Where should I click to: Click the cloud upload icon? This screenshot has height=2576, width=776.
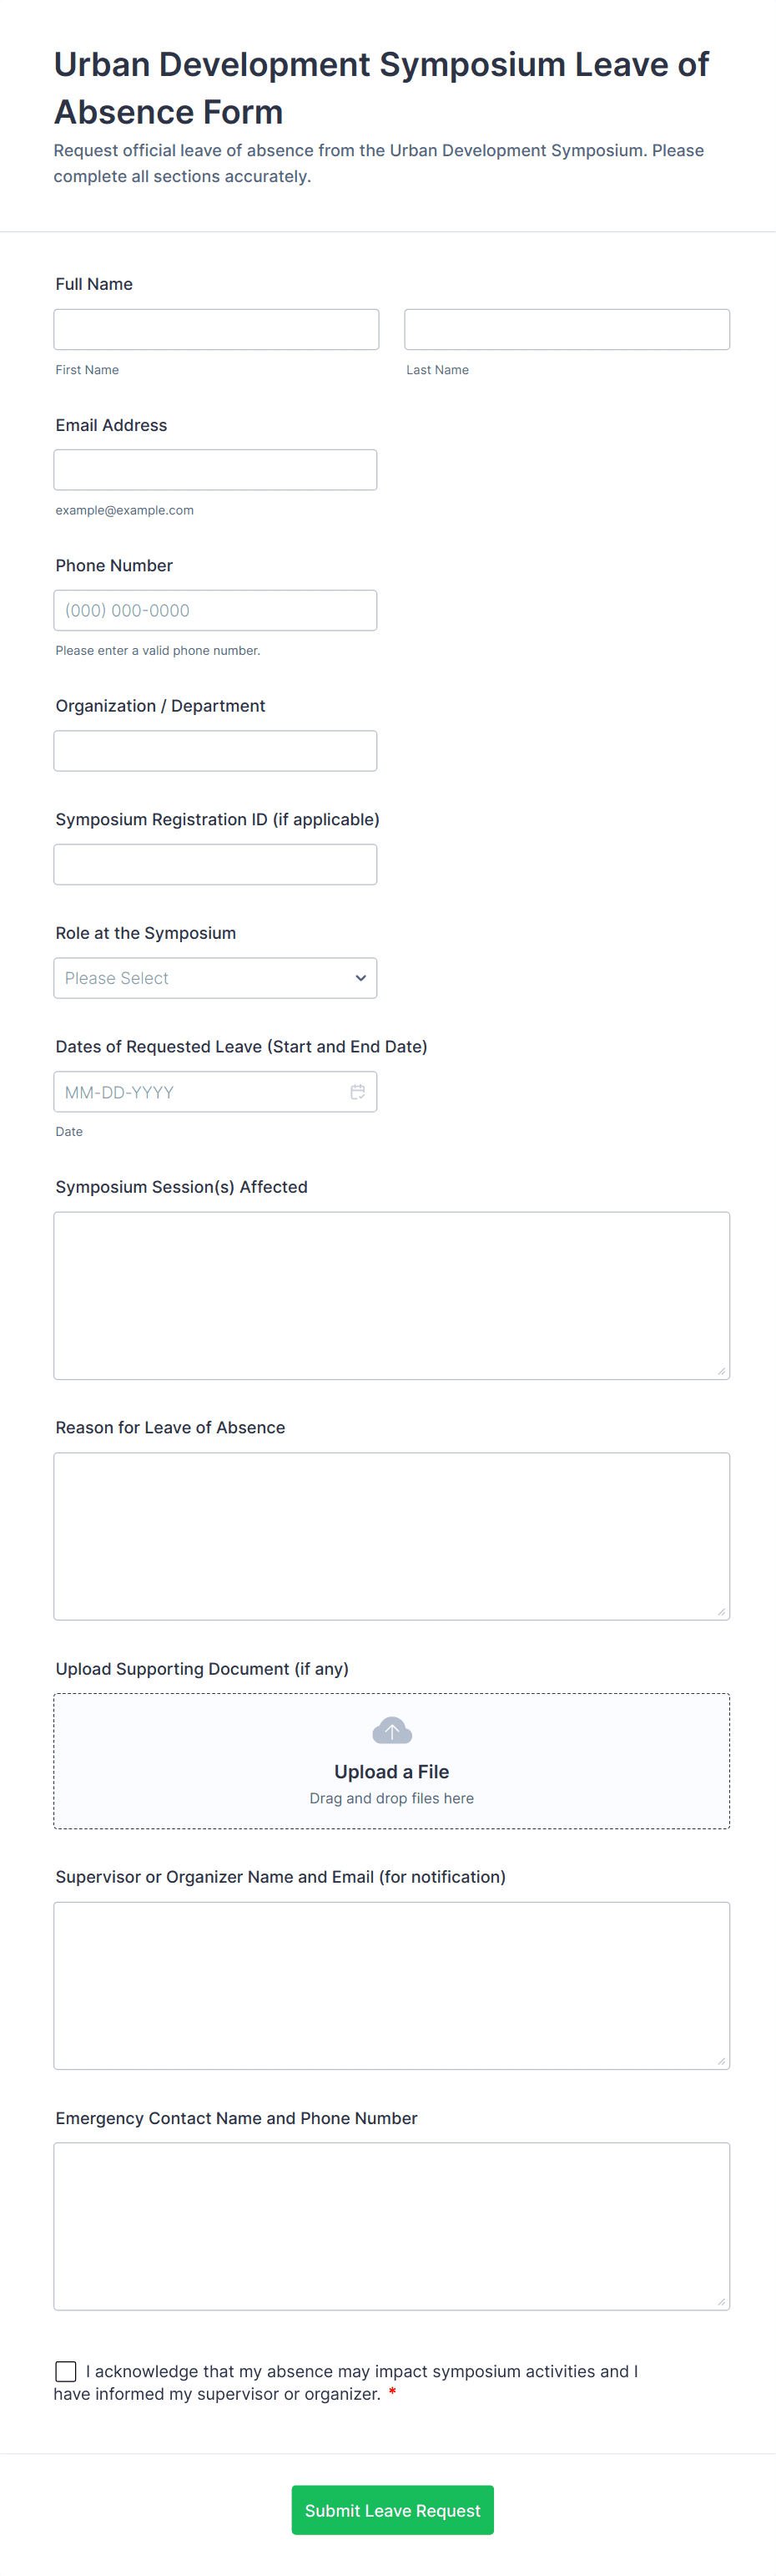(x=391, y=1730)
